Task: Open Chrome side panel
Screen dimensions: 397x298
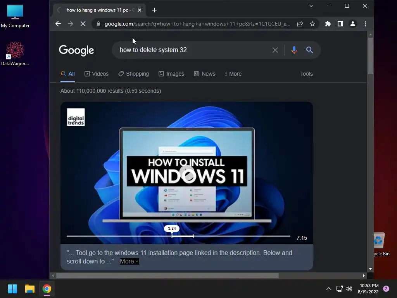Action: pyautogui.click(x=340, y=24)
